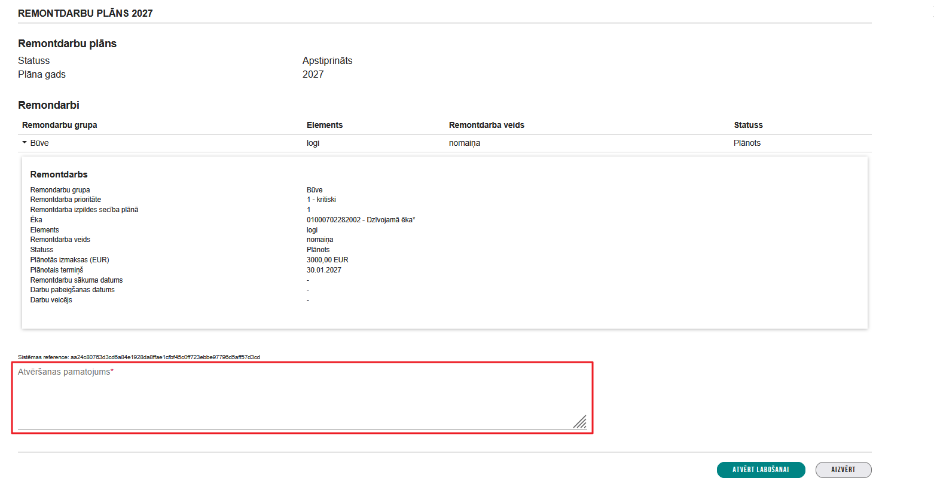This screenshot has width=934, height=487.
Task: Click the 'Ēka' label in the details card
Action: (36, 220)
